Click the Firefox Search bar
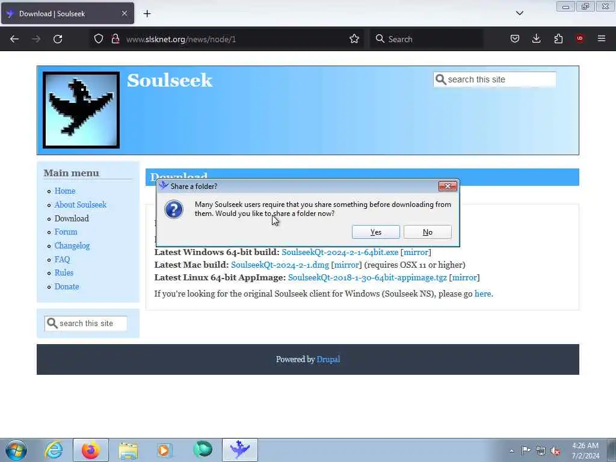Screen dimensions: 616x462 pyautogui.click(x=427, y=39)
